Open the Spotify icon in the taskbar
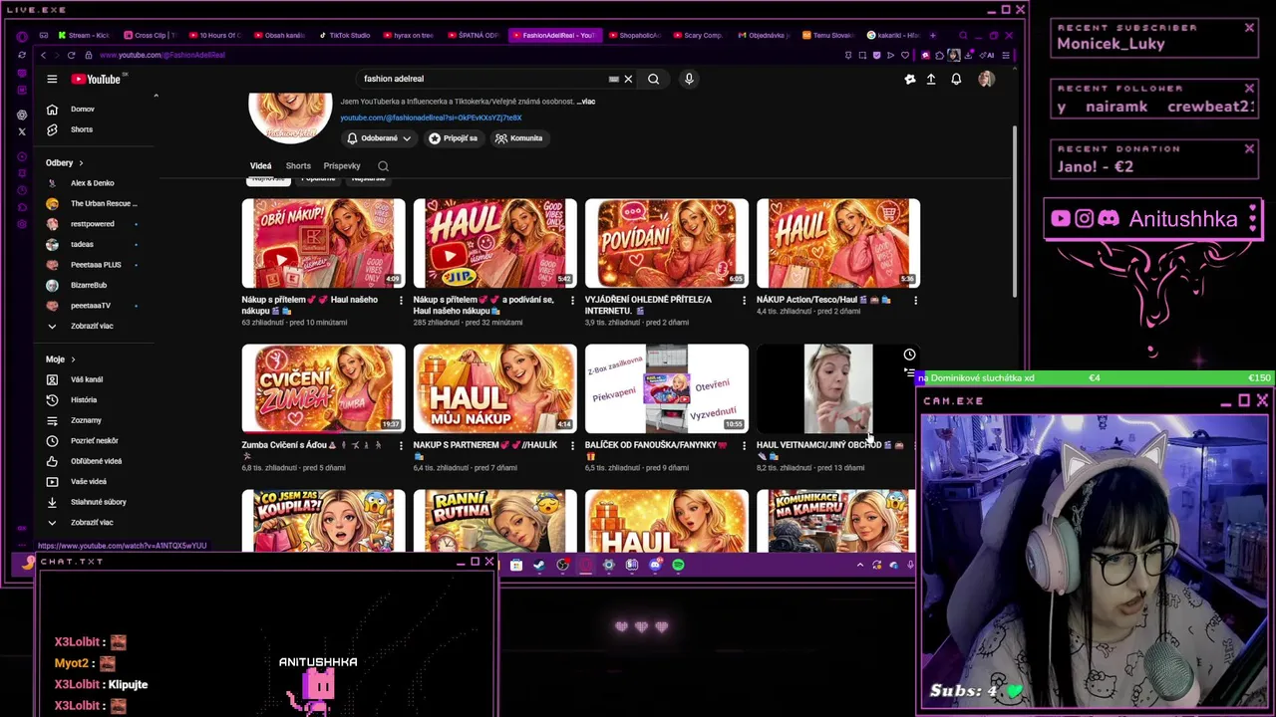The image size is (1276, 717). (678, 566)
